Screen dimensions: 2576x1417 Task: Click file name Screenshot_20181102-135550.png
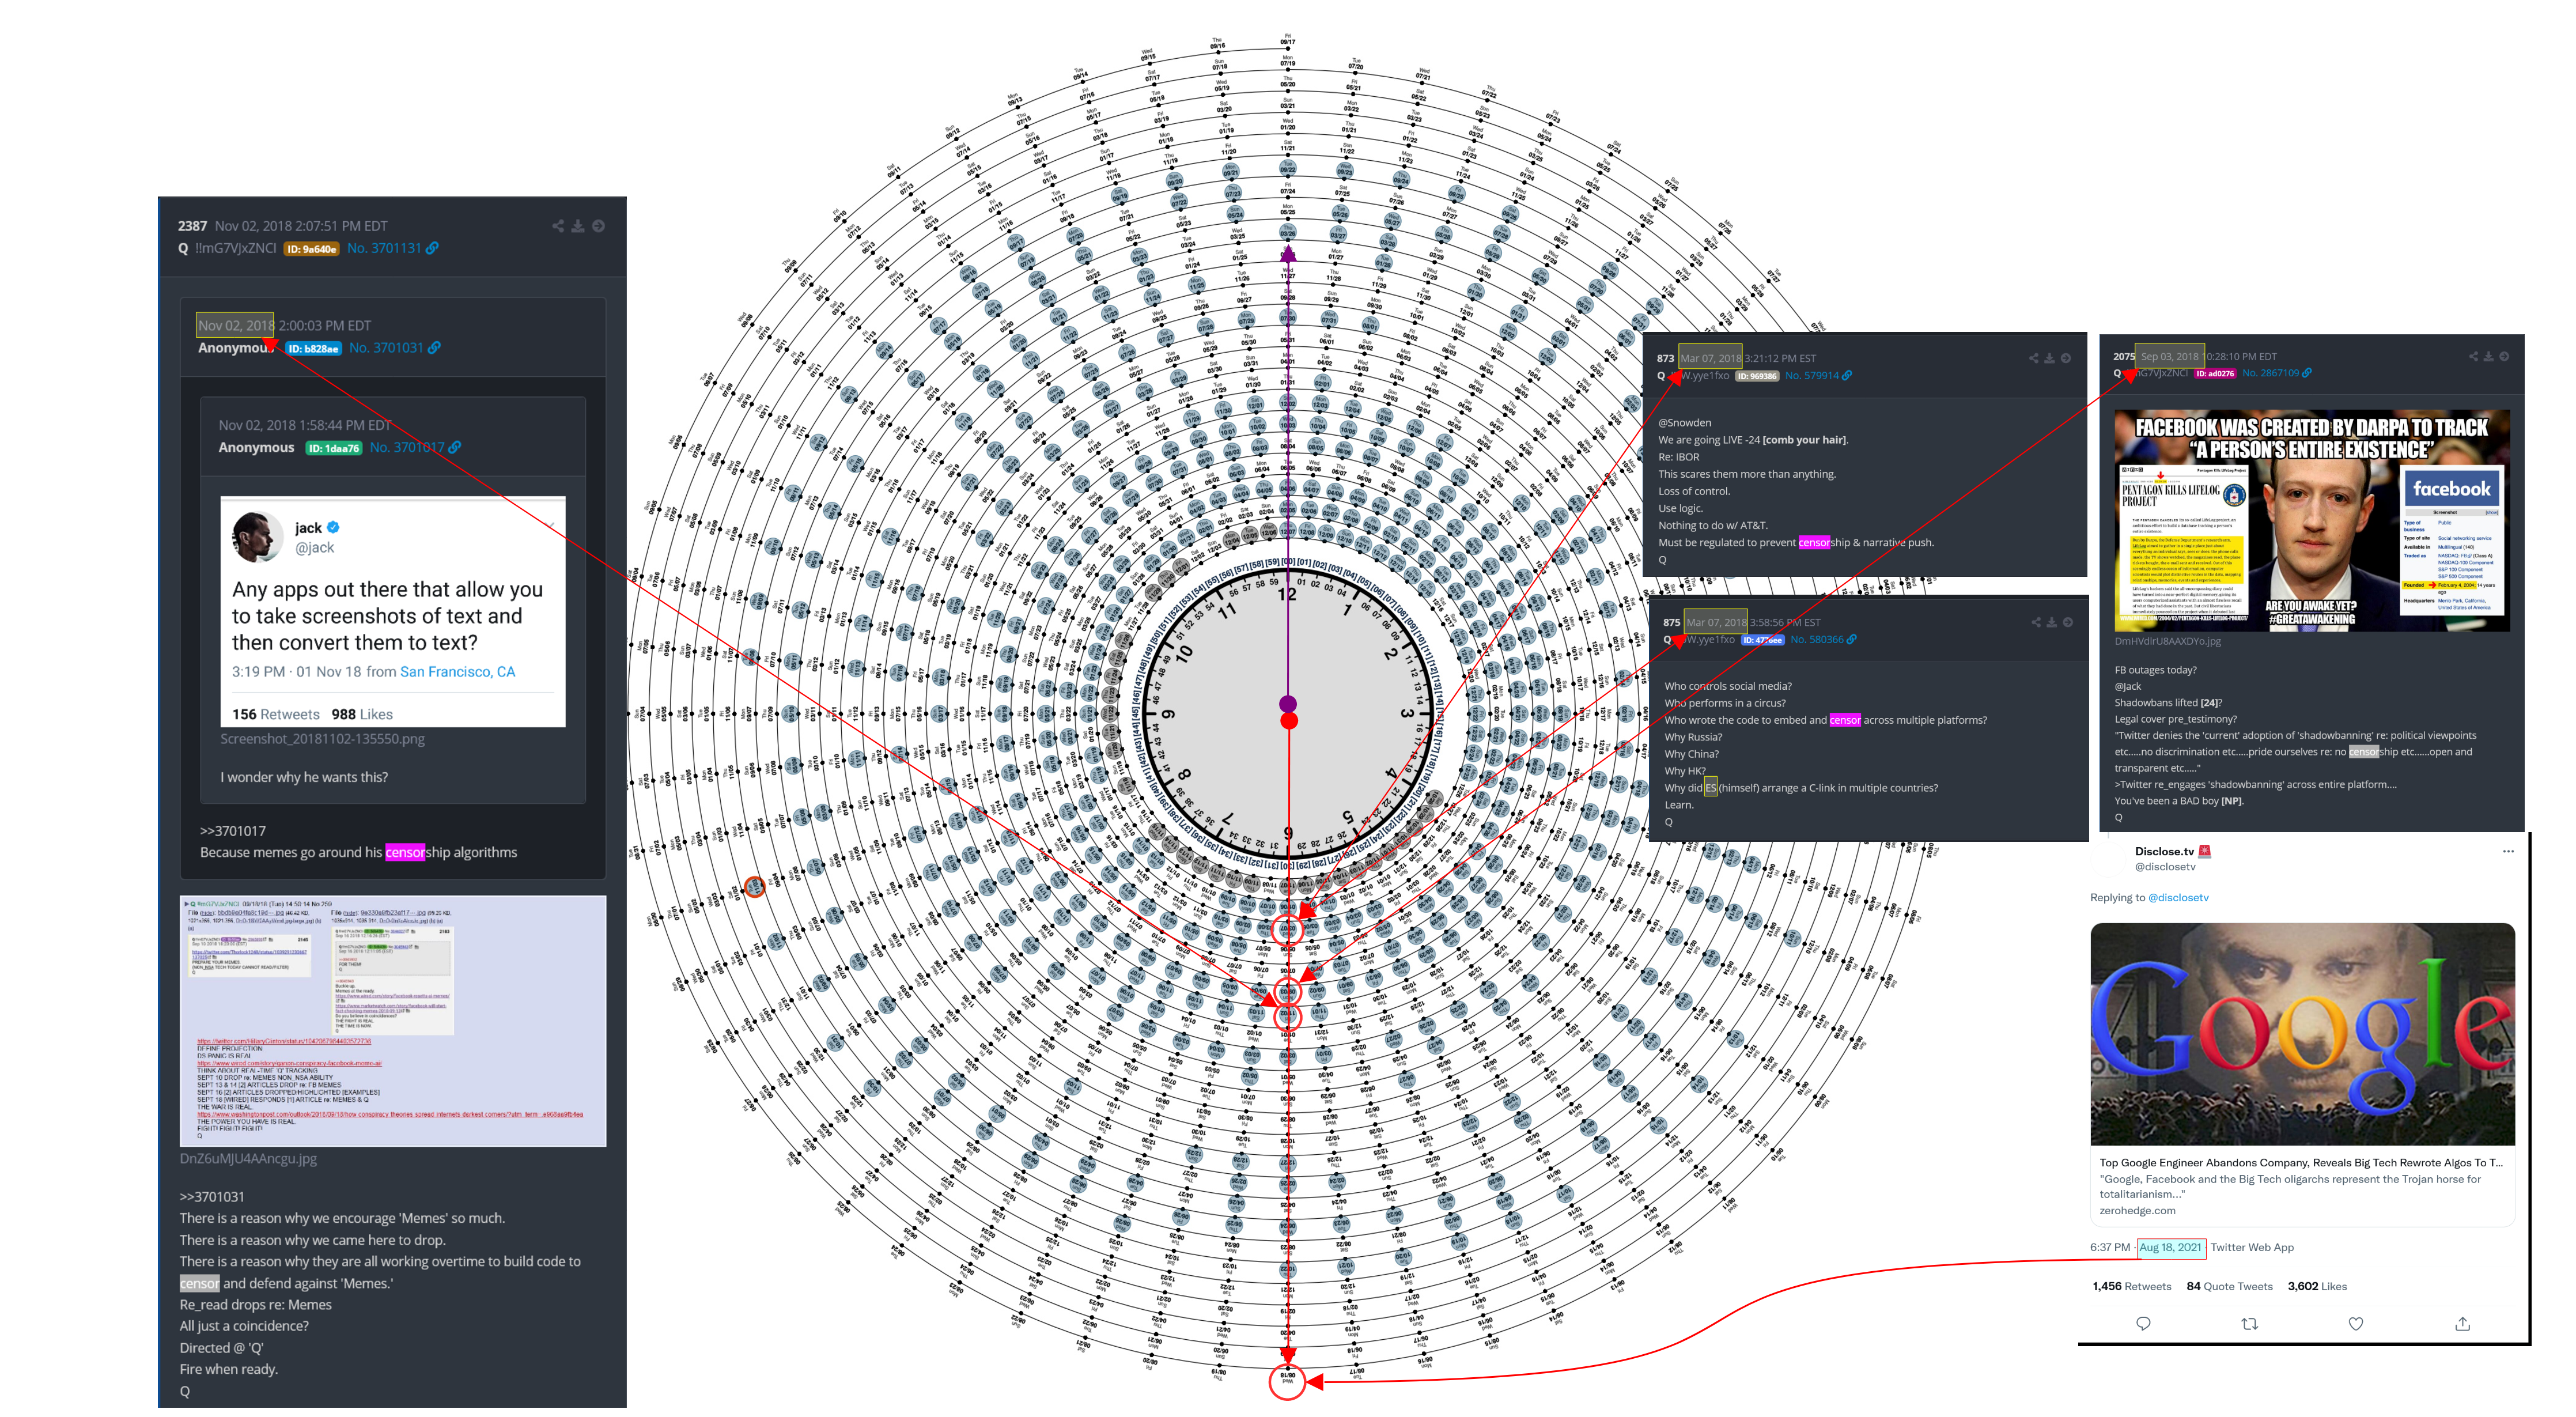coord(322,739)
